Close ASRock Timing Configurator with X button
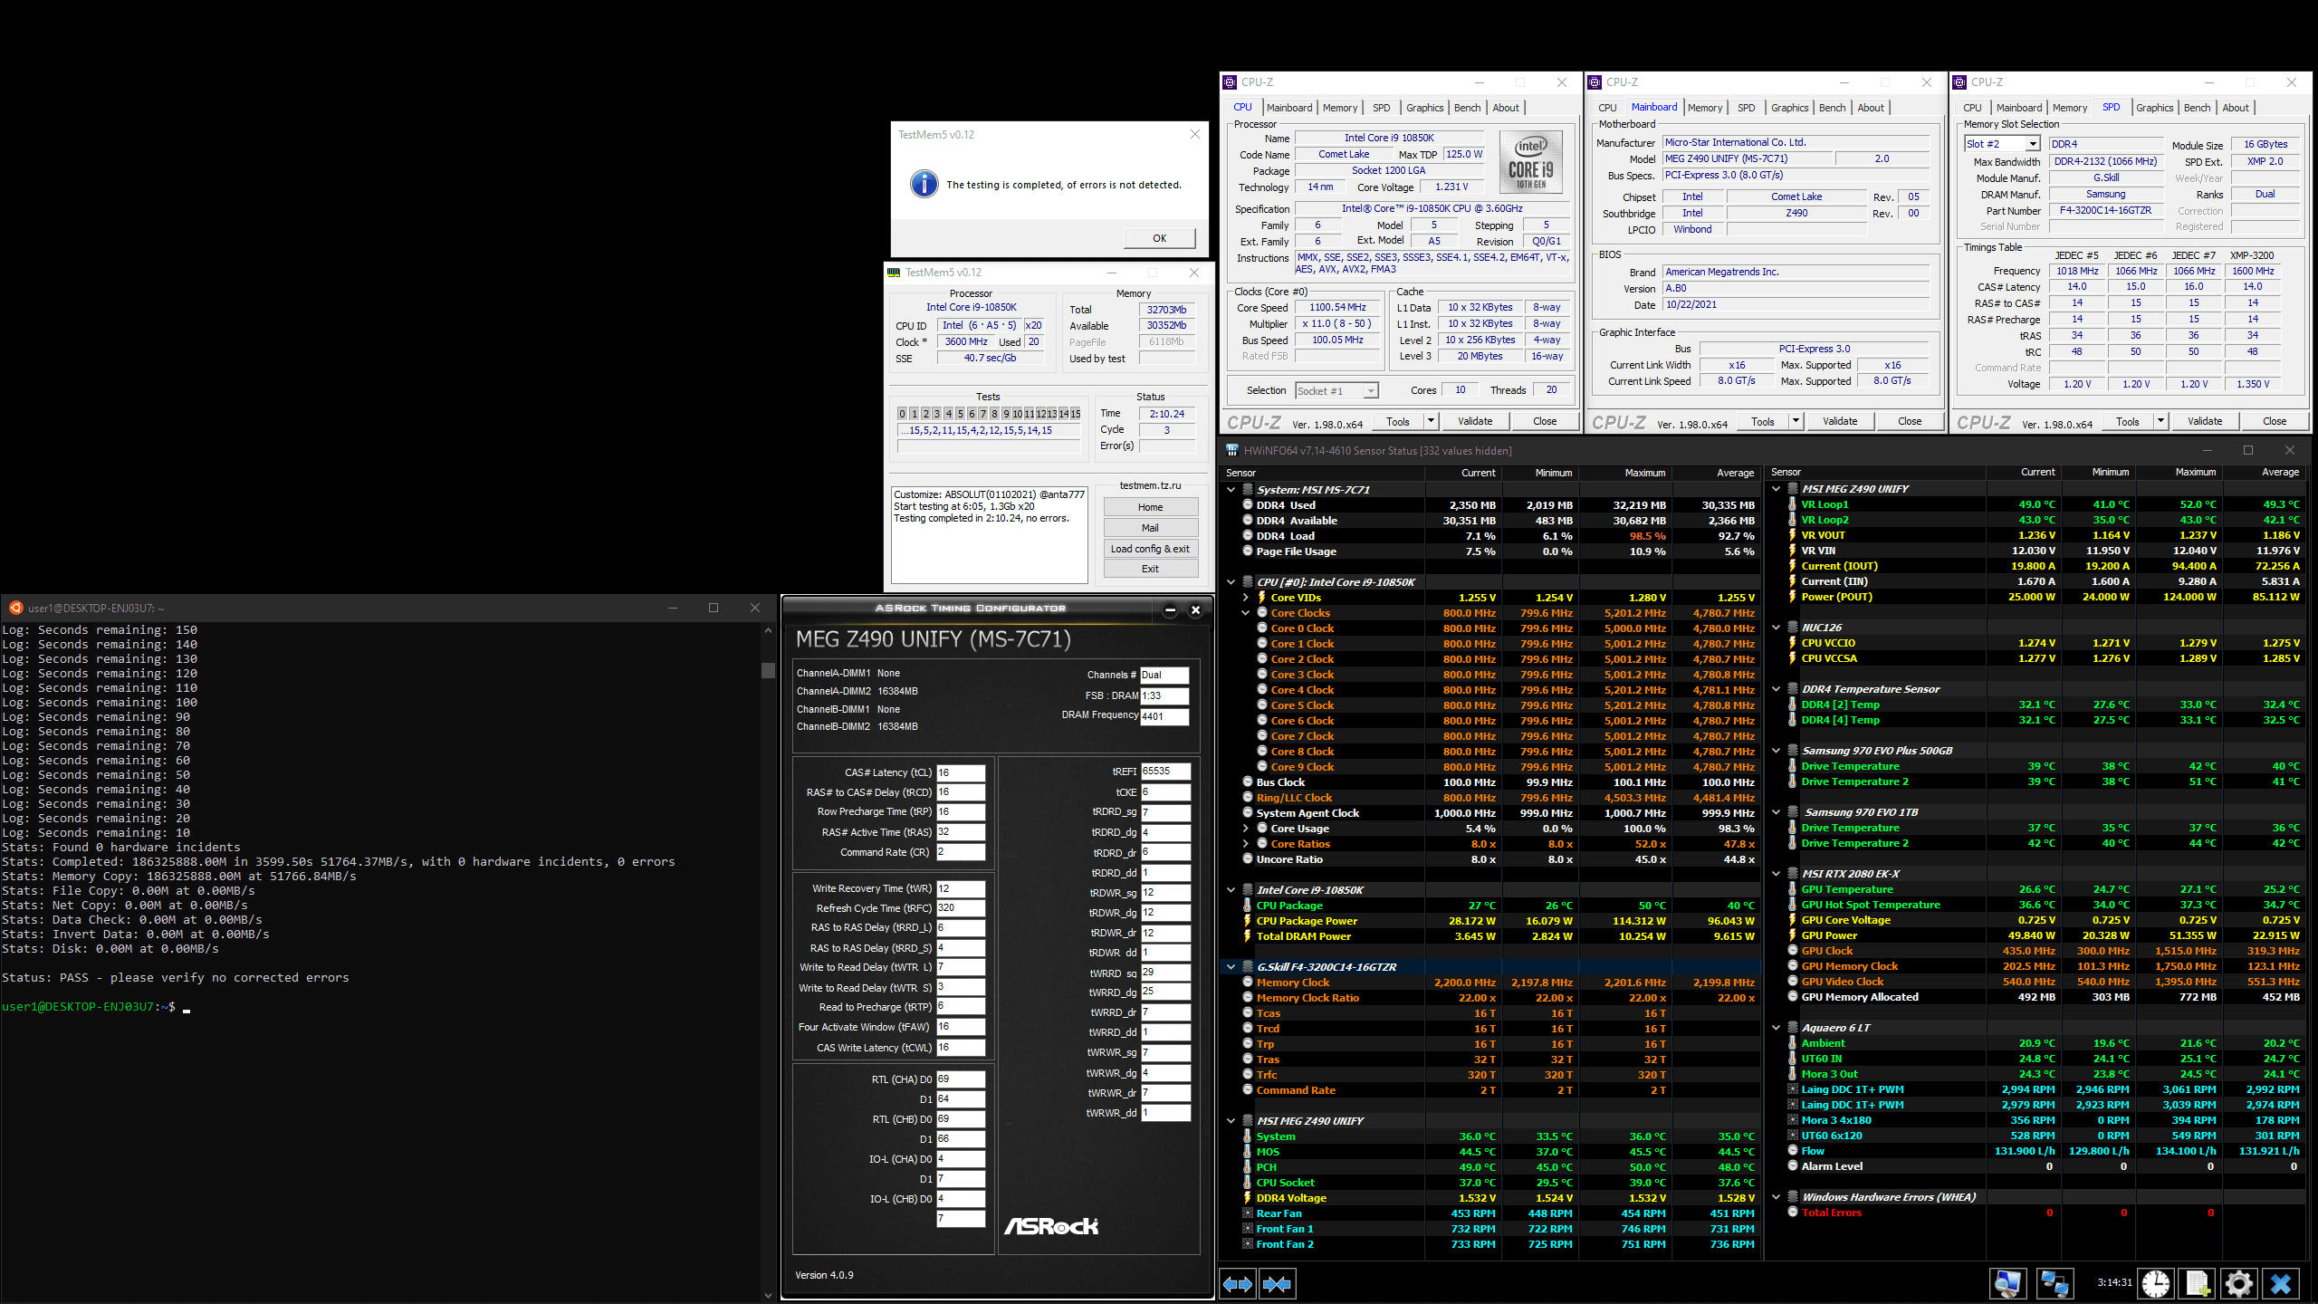The height and width of the screenshot is (1304, 2318). click(1195, 609)
